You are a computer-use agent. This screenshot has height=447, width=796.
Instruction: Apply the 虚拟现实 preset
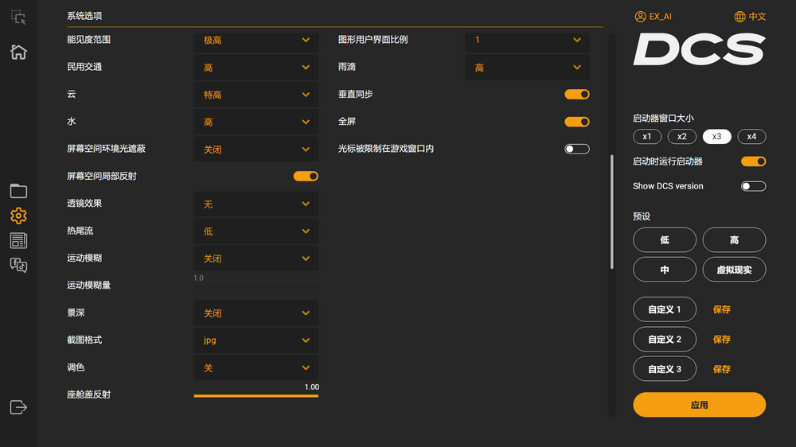click(734, 270)
